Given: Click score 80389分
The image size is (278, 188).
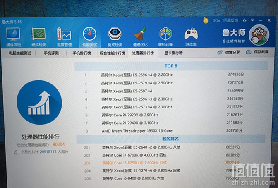Looking at the screenshot, I should pyautogui.click(x=233, y=155).
